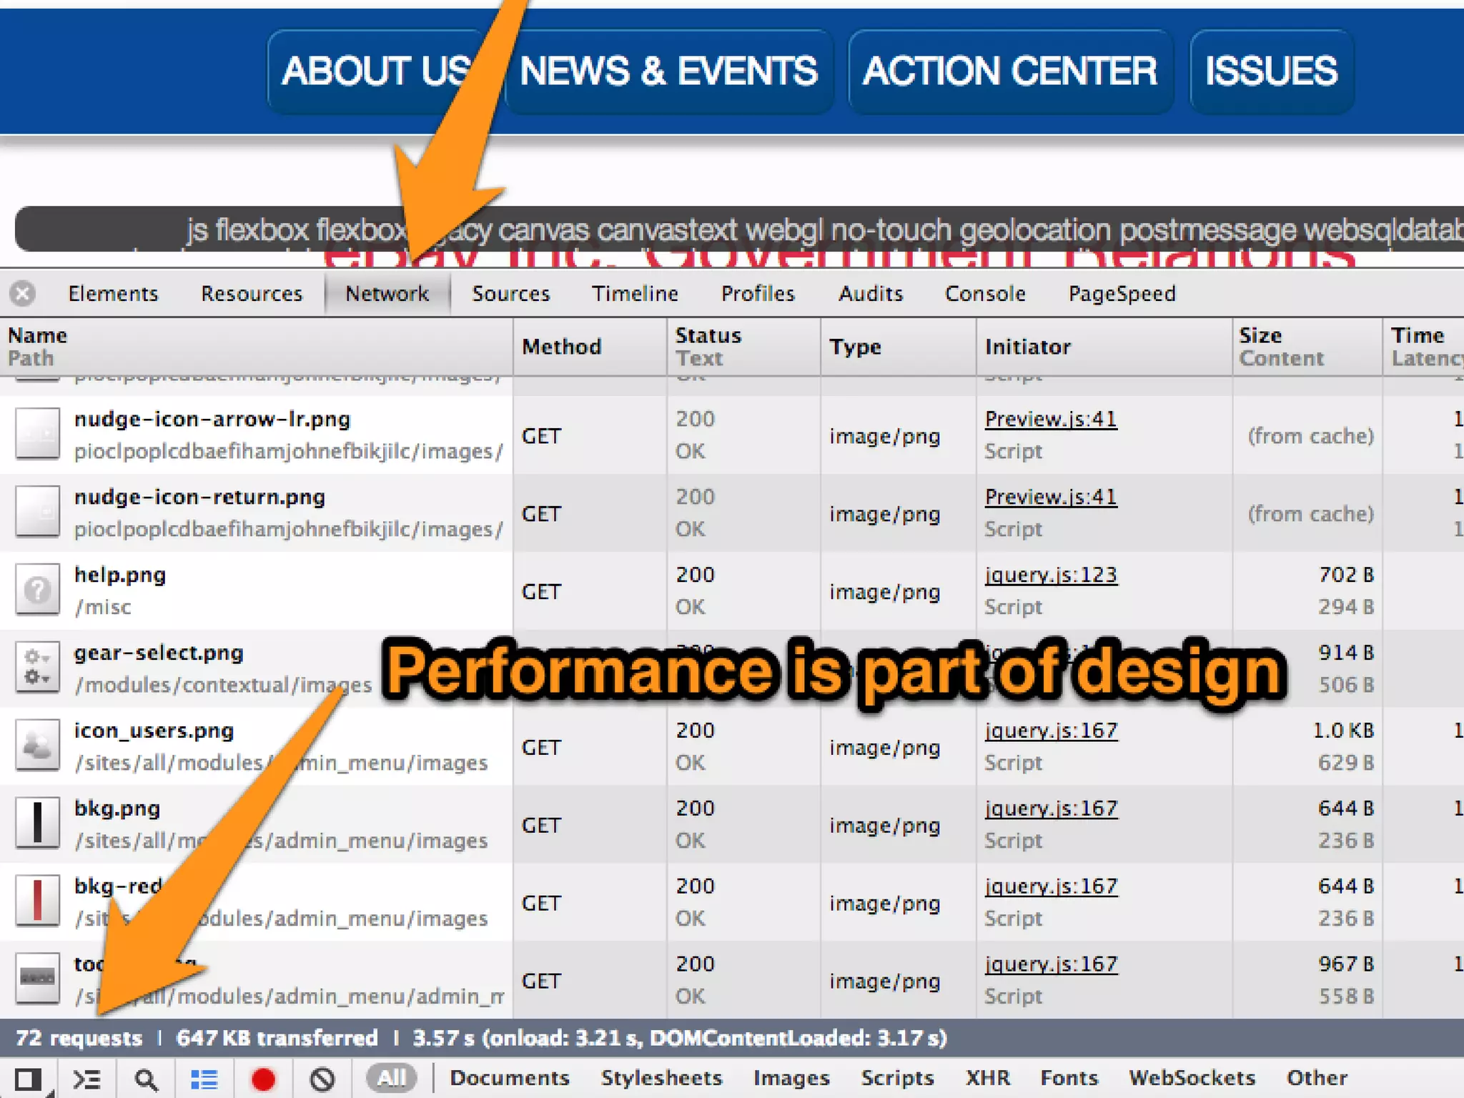Open Preview.js:41 link for nudge-icon-arrow-lr.png
This screenshot has height=1098, width=1464.
point(1050,420)
